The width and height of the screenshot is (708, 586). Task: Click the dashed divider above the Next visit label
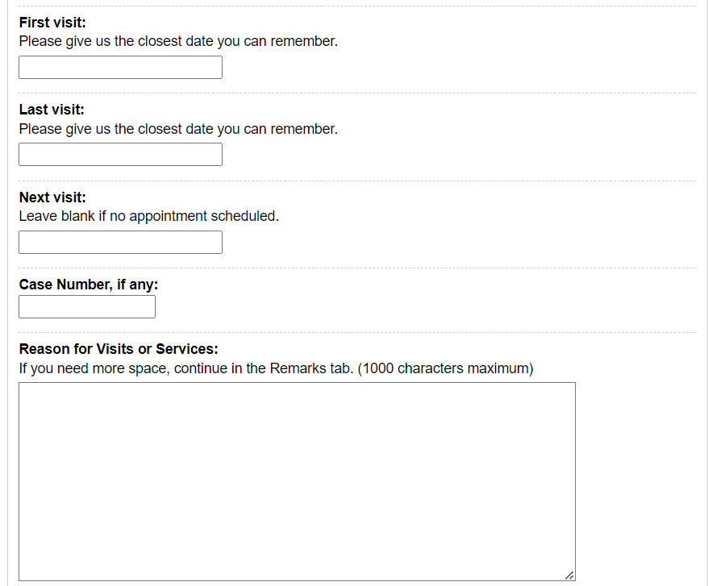(x=357, y=181)
